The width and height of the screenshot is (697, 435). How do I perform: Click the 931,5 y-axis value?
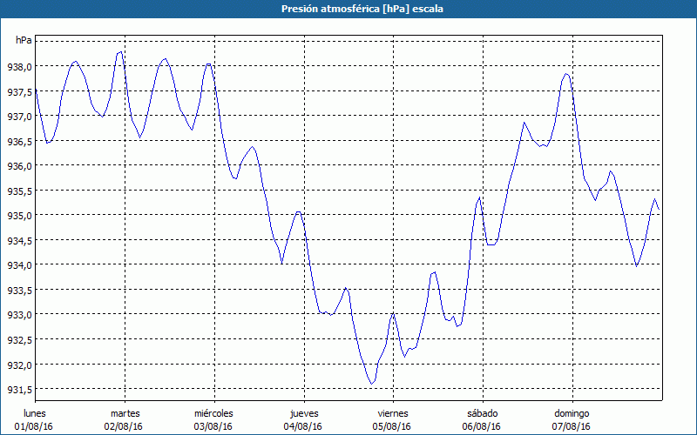click(19, 389)
